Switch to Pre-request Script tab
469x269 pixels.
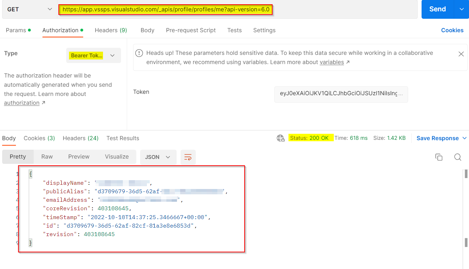click(191, 30)
